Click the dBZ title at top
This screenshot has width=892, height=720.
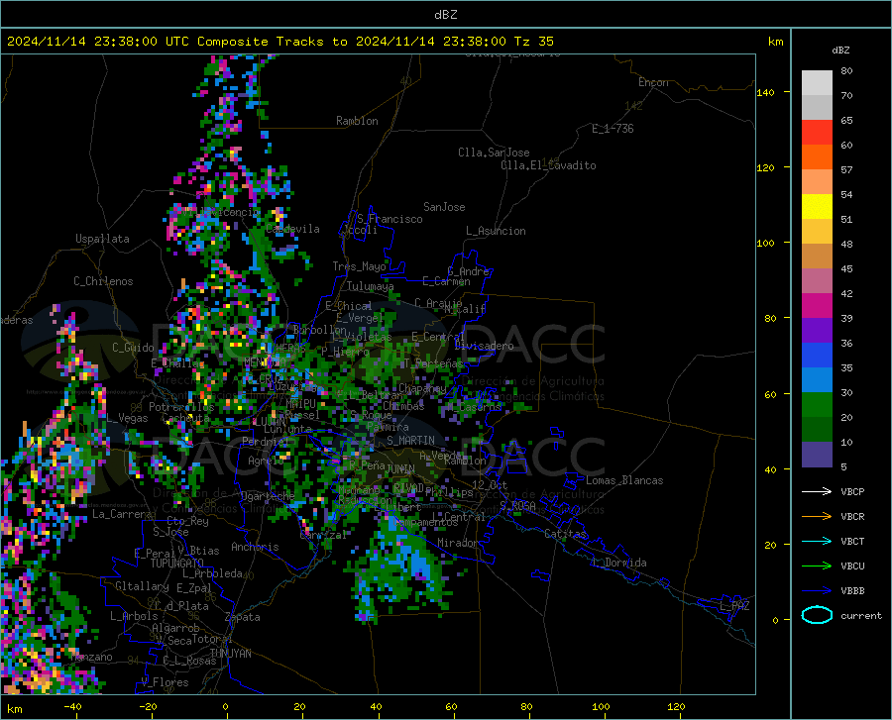pos(445,15)
